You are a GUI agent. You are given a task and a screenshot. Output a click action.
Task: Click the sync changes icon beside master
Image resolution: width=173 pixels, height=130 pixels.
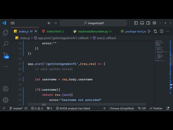click(26, 108)
